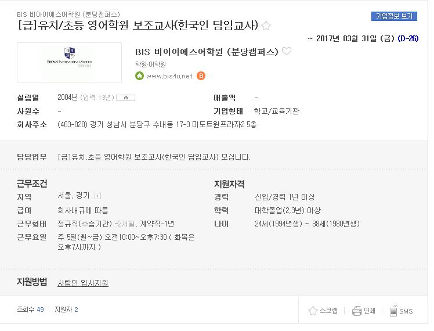The image size is (434, 331).
Task: Click the 인쇄 print label
Action: (370, 311)
